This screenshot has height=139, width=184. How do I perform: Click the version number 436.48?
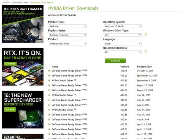pos(124,71)
